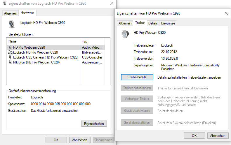
Task: Click the Audioeingän... type cell
Action: tap(92, 62)
